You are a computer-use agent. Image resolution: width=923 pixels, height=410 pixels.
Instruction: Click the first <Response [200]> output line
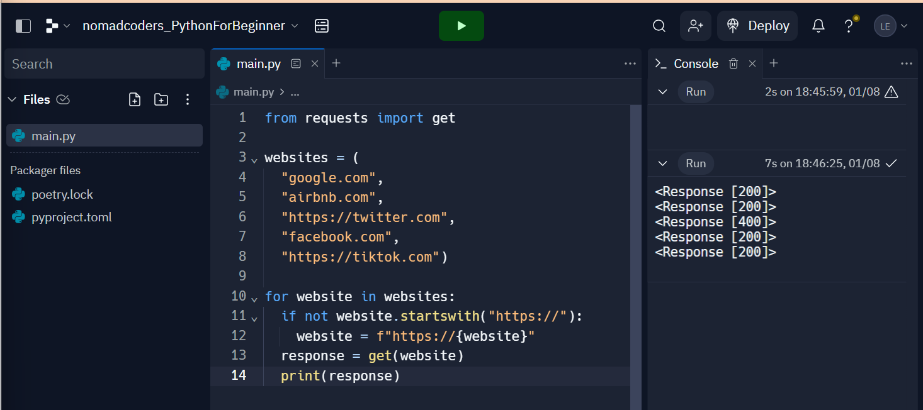(x=715, y=192)
